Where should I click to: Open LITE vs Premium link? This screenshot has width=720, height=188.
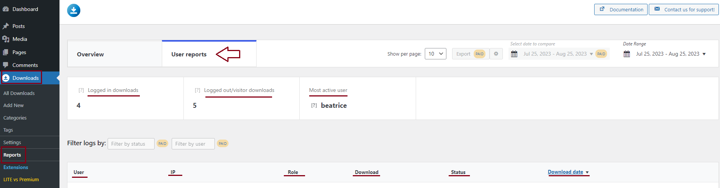pyautogui.click(x=21, y=179)
